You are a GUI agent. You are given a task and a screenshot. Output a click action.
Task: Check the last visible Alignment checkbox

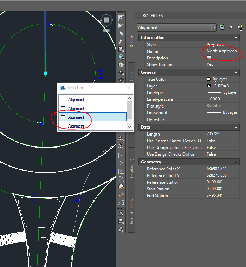pyautogui.click(x=63, y=126)
